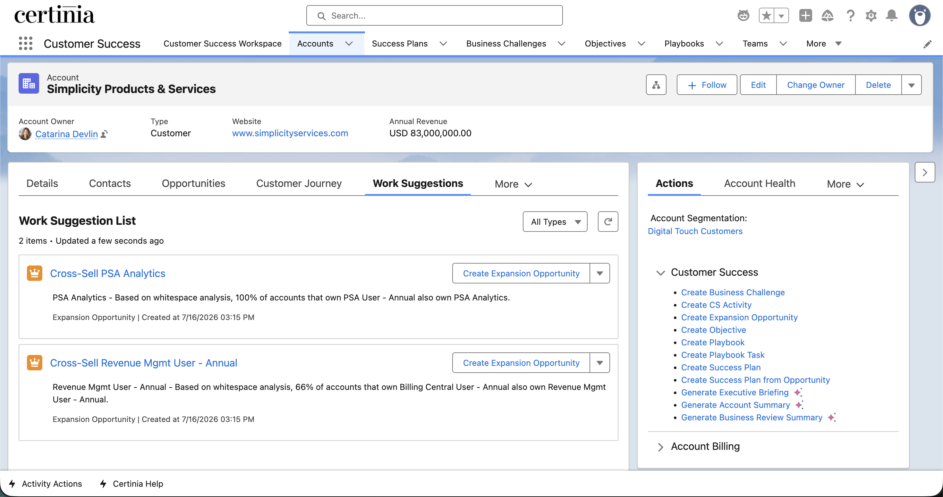The height and width of the screenshot is (497, 943).
Task: Open the Cross-Sell PSA Analytics suggestion link
Action: pyautogui.click(x=108, y=274)
